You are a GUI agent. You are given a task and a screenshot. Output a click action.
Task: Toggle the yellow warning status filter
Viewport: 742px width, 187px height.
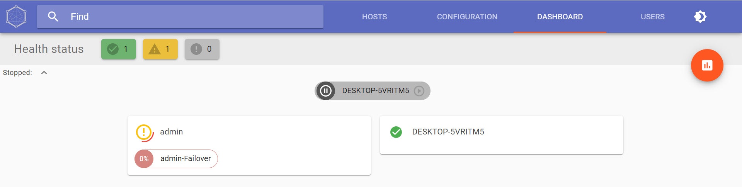(x=160, y=49)
